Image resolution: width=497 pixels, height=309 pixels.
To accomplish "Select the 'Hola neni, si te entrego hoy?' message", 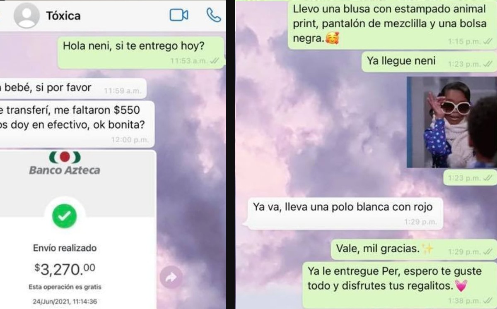I will point(140,53).
